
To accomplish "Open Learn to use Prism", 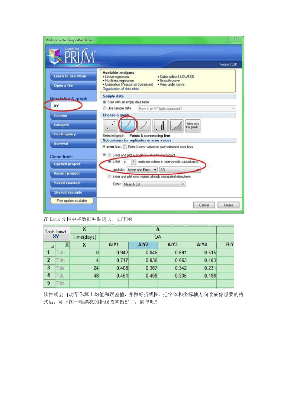I will [x=73, y=76].
